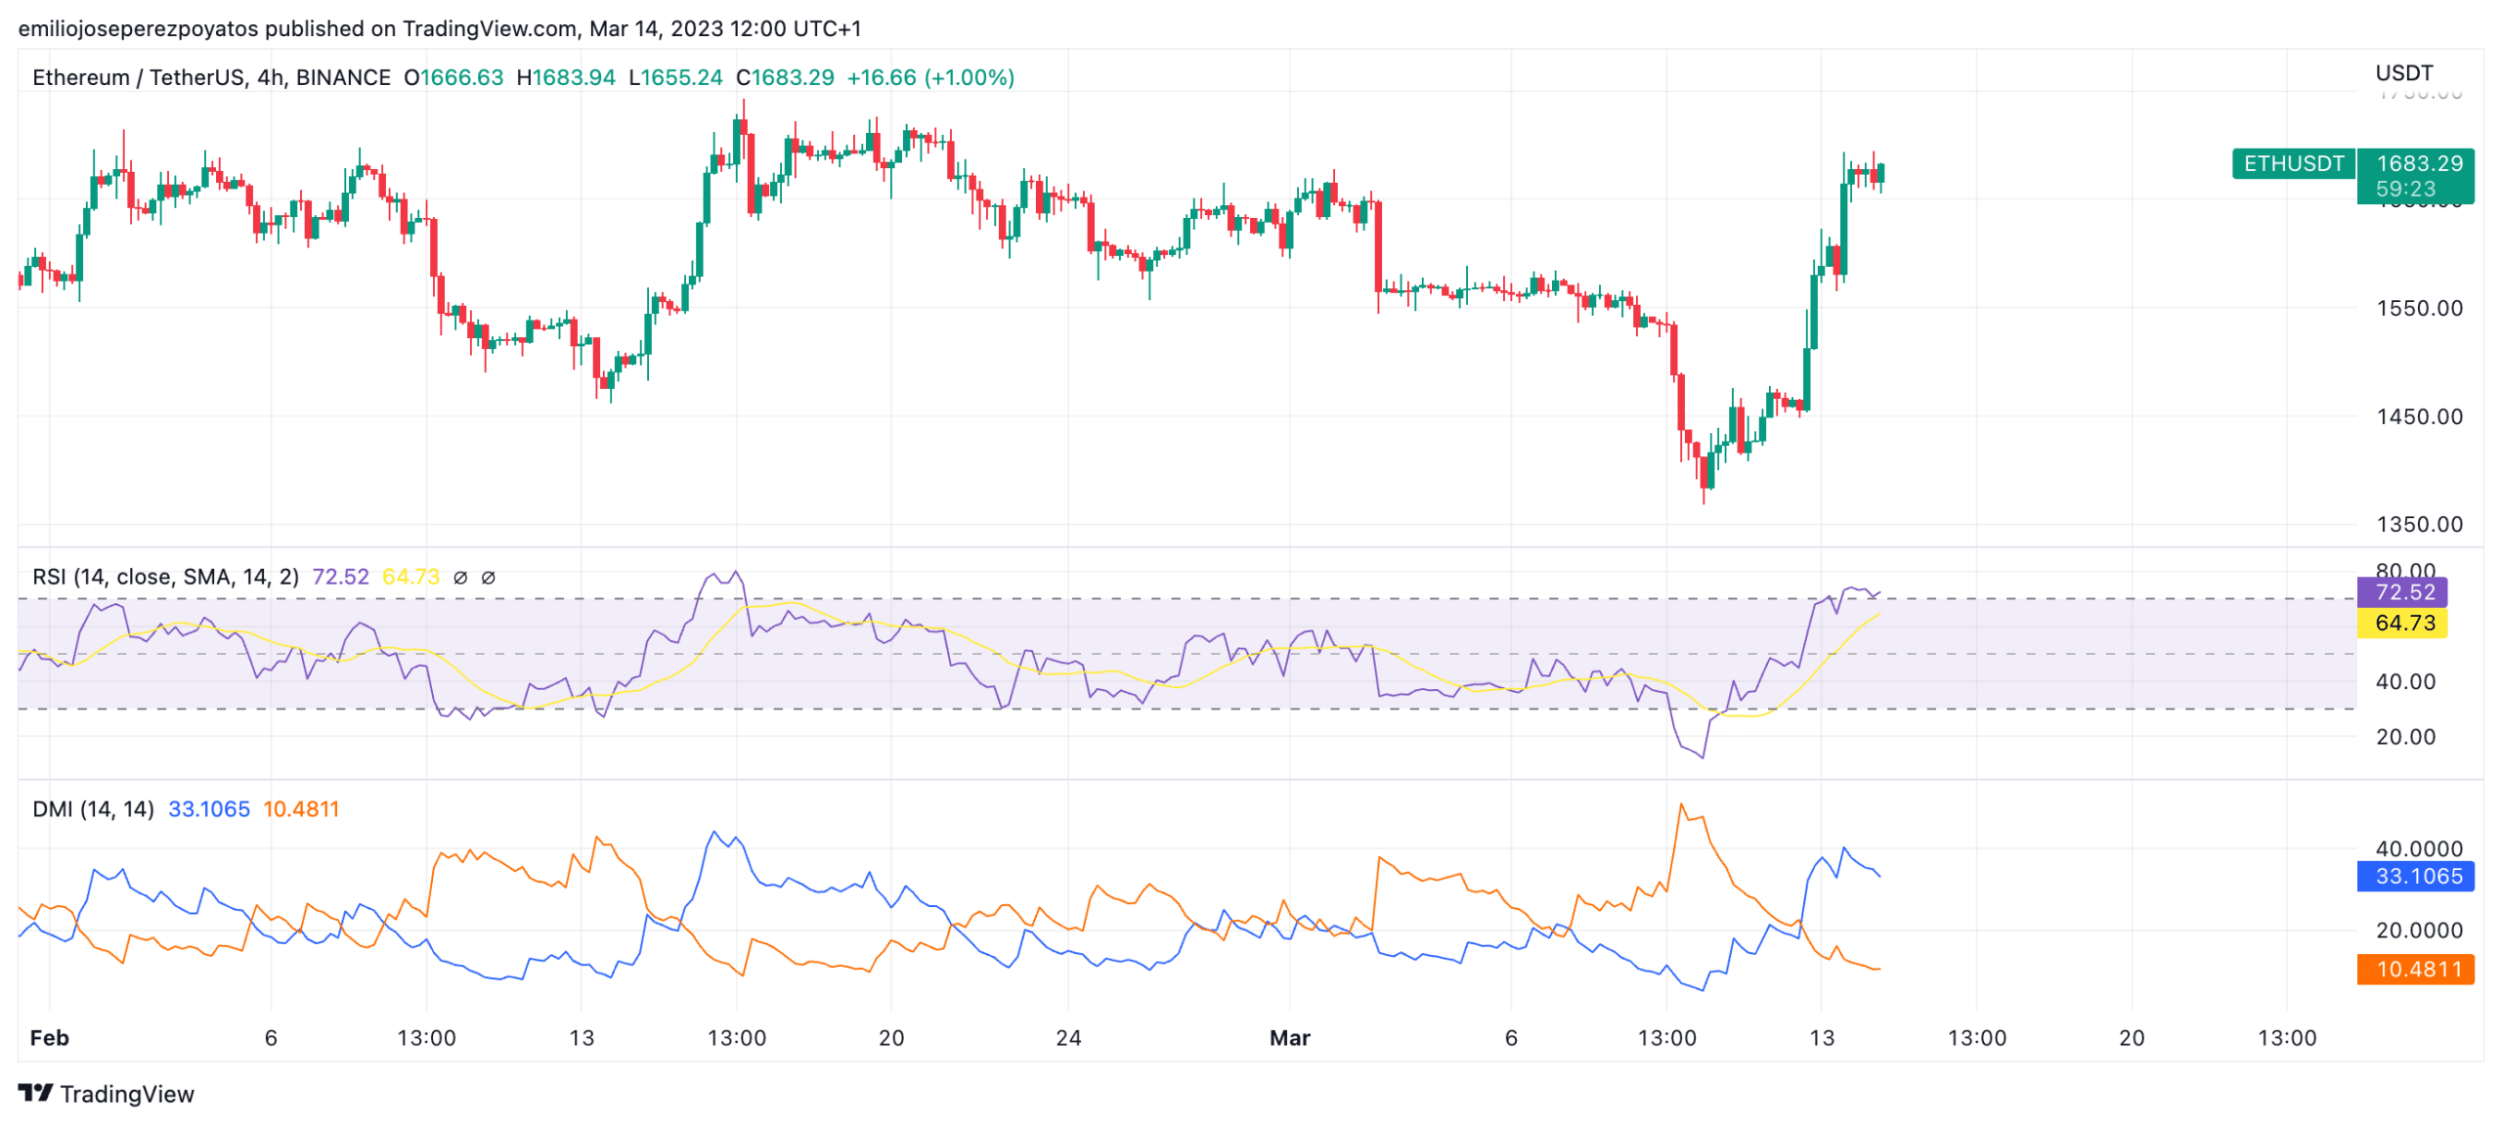2502x1125 pixels.
Task: Click the 24 date label on time axis
Action: tap(1068, 1038)
